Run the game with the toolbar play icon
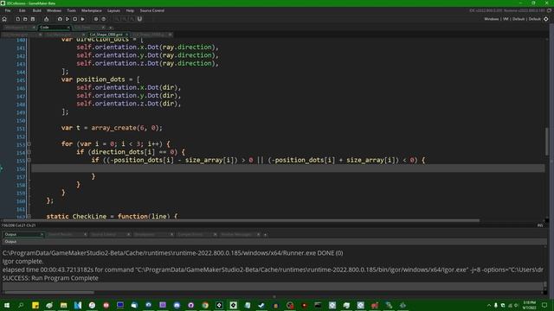 click(x=68, y=19)
